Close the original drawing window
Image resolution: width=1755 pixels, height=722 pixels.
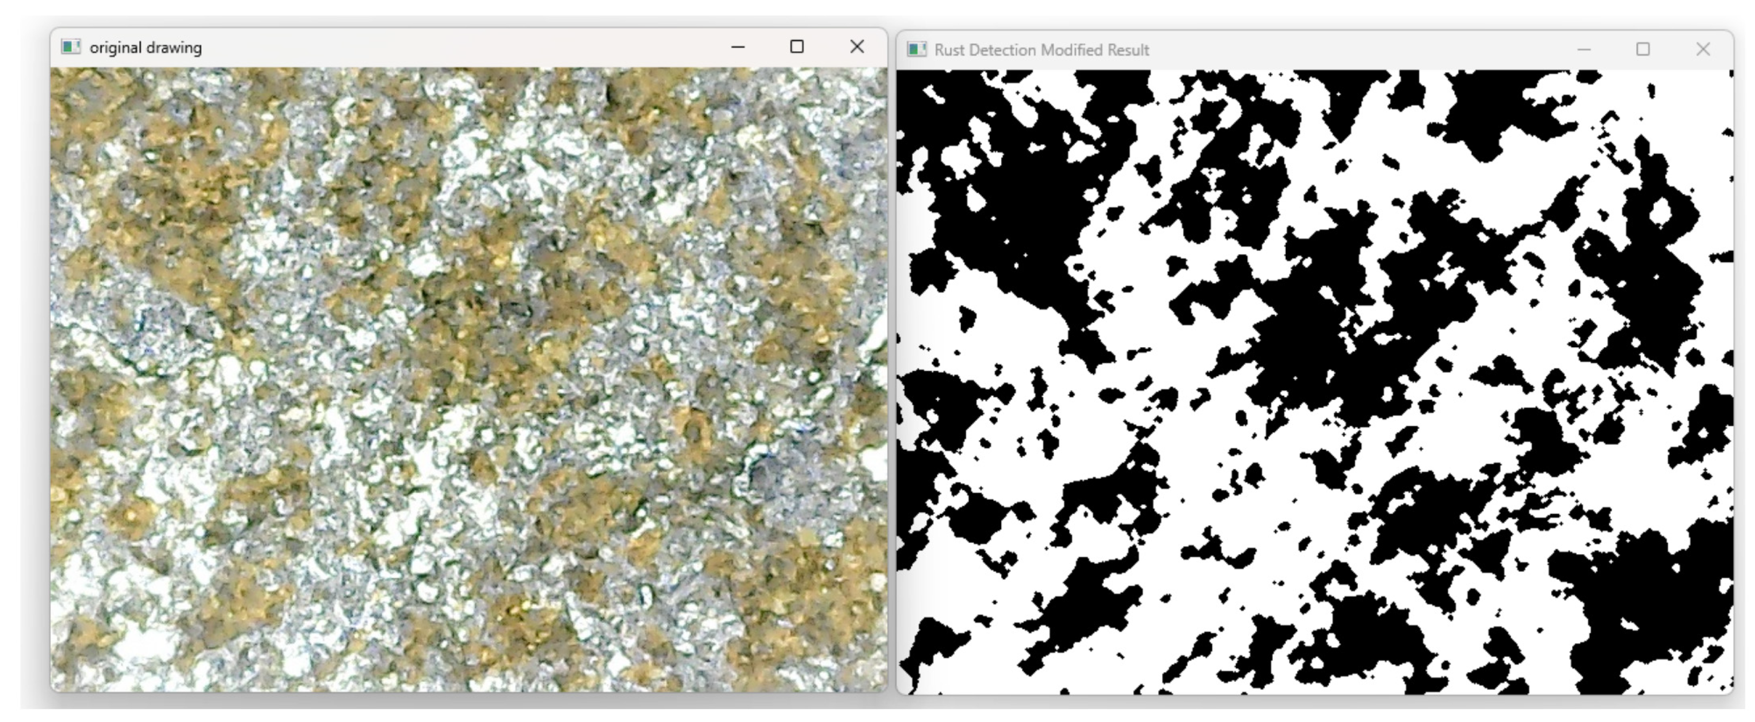pyautogui.click(x=857, y=47)
